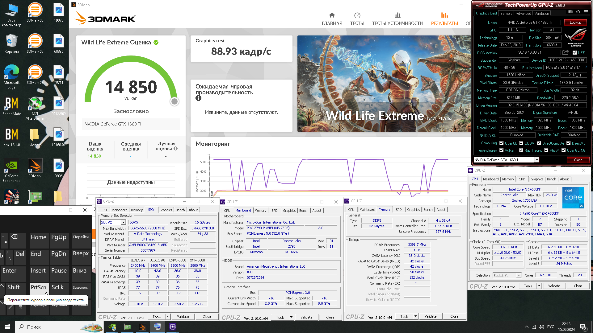593x333 pixels.
Task: Open the 3DMark06 desktop shortcut
Action: tap(35, 13)
